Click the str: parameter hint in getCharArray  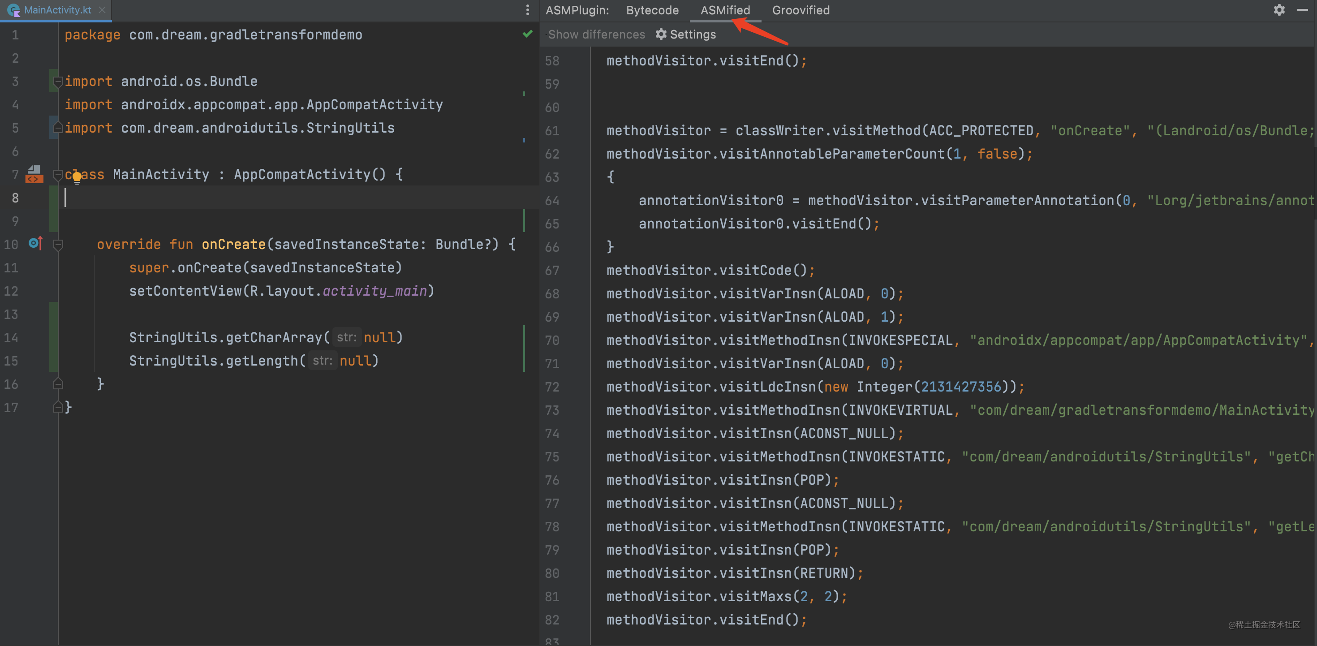[346, 337]
